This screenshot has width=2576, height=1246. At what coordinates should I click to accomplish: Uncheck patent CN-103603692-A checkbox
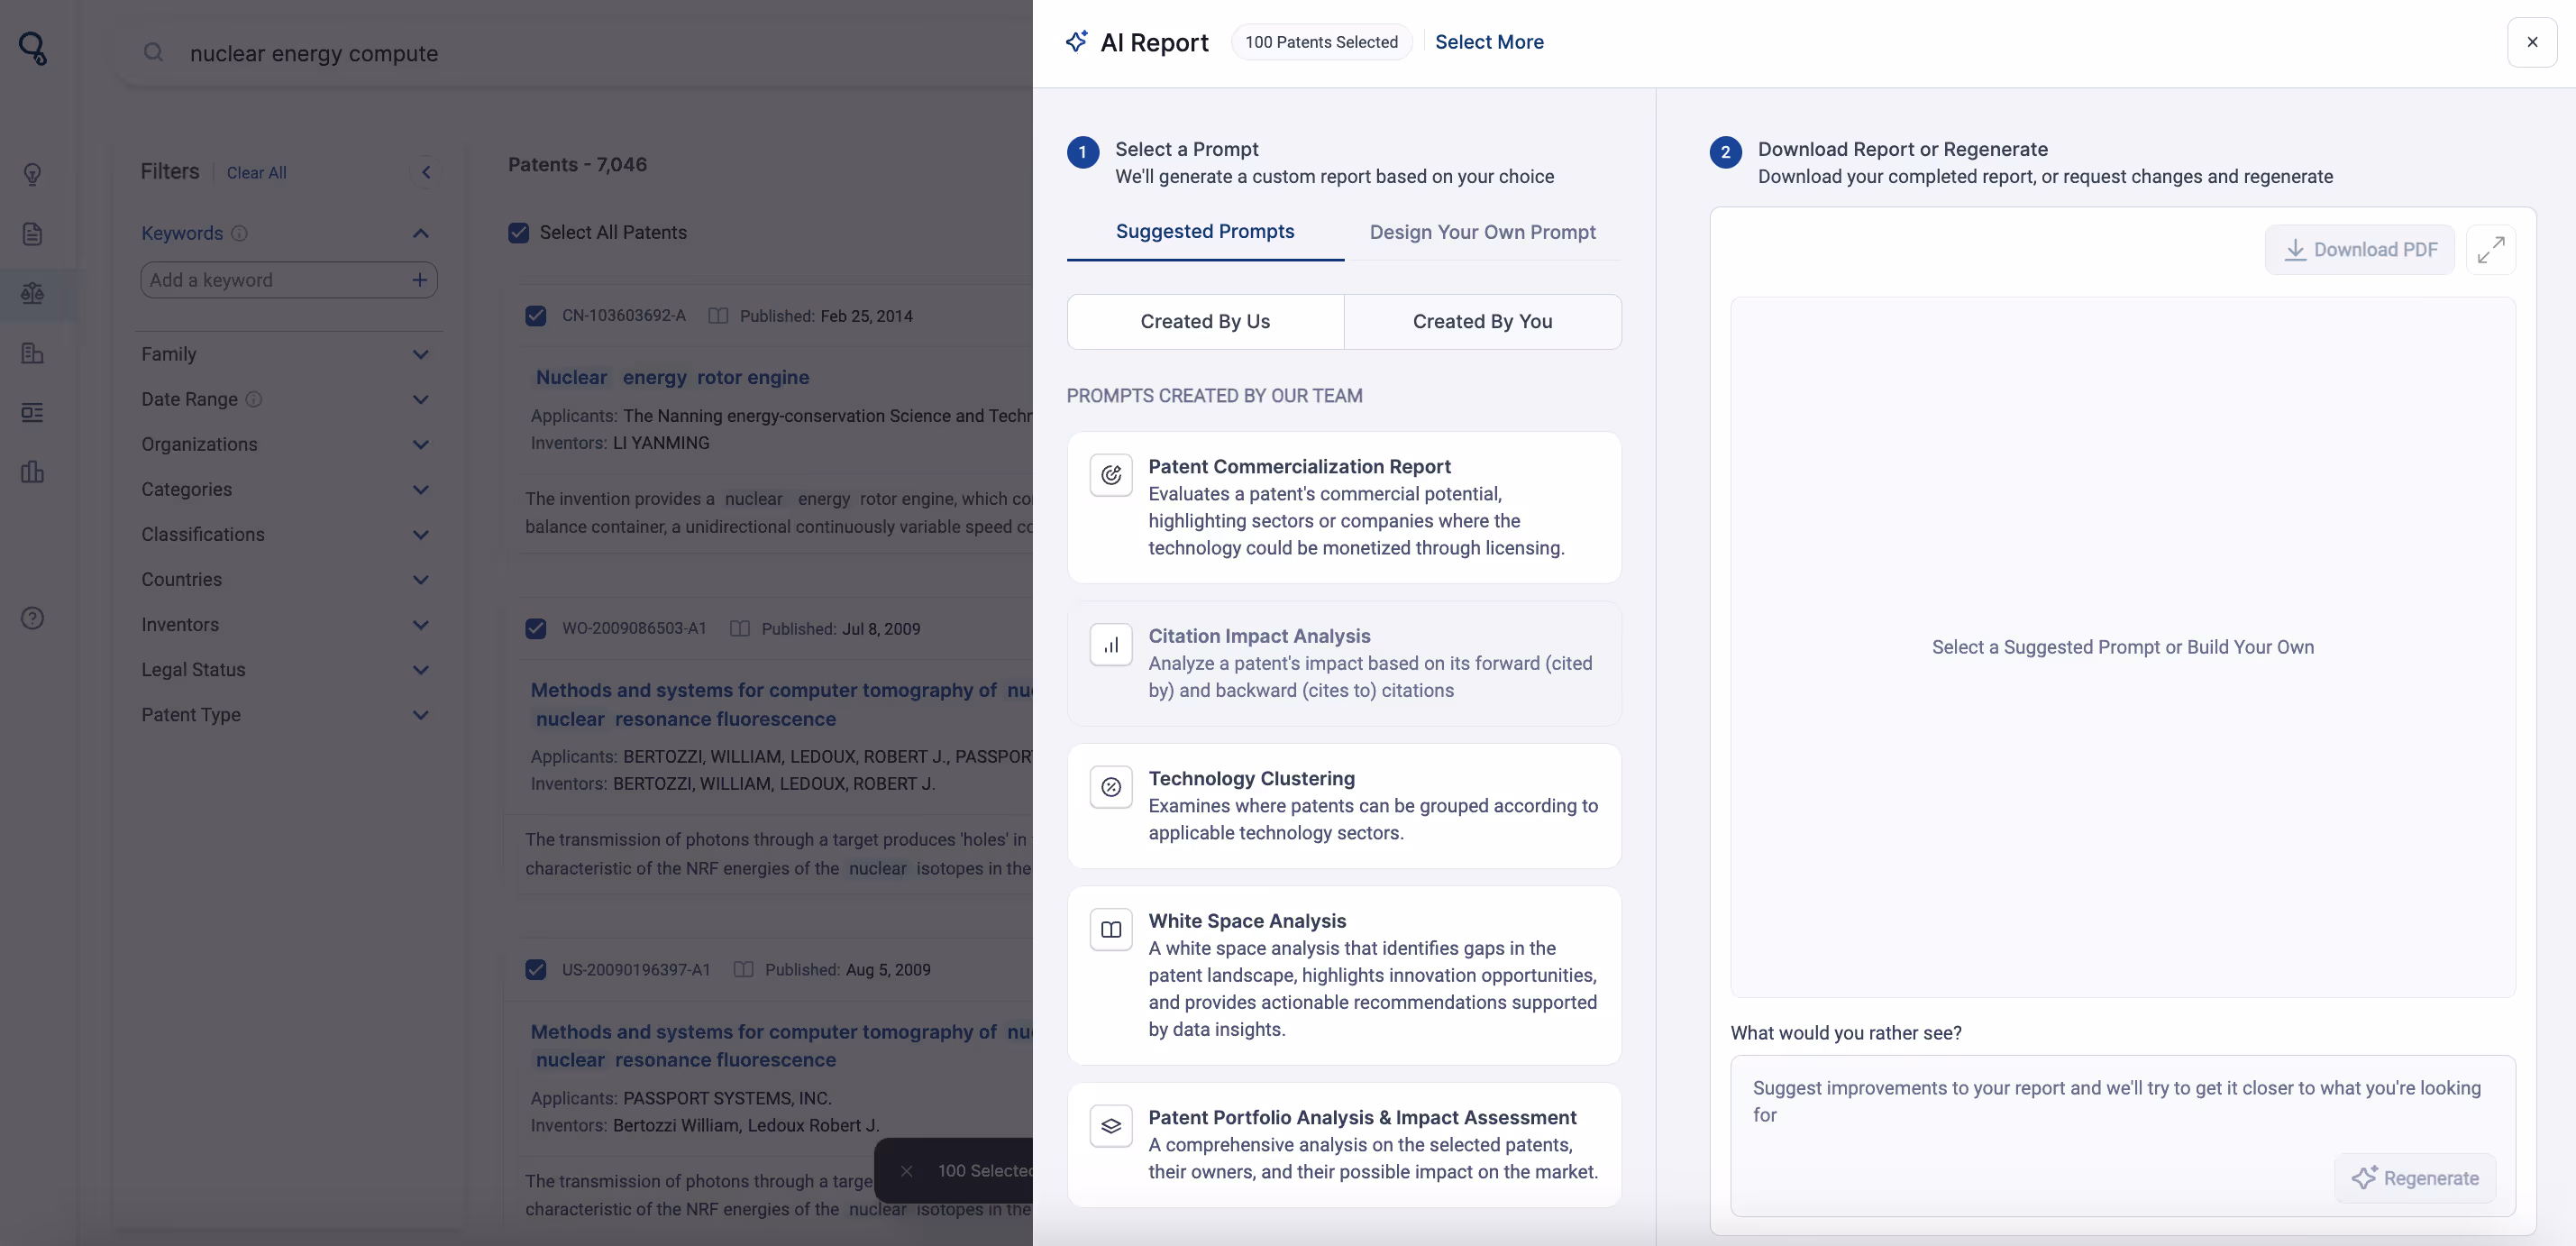[x=536, y=316]
